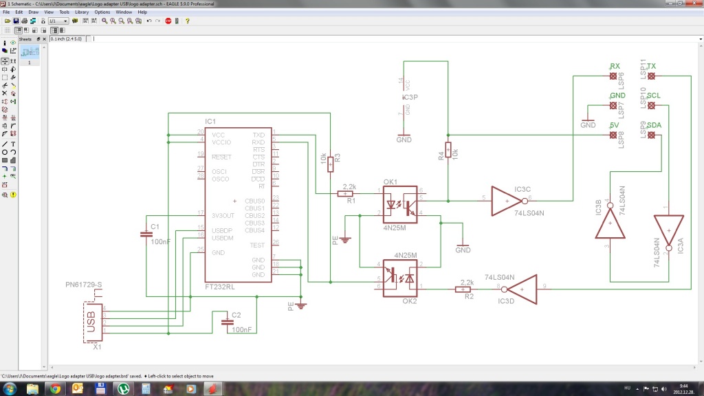Click the Zoom out magnifier icon

click(121, 21)
